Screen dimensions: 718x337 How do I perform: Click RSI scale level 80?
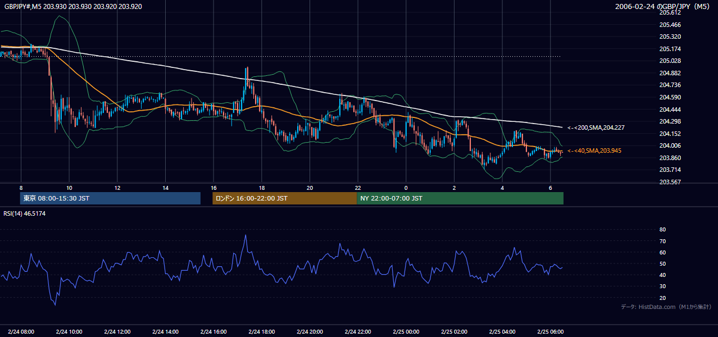pos(662,230)
